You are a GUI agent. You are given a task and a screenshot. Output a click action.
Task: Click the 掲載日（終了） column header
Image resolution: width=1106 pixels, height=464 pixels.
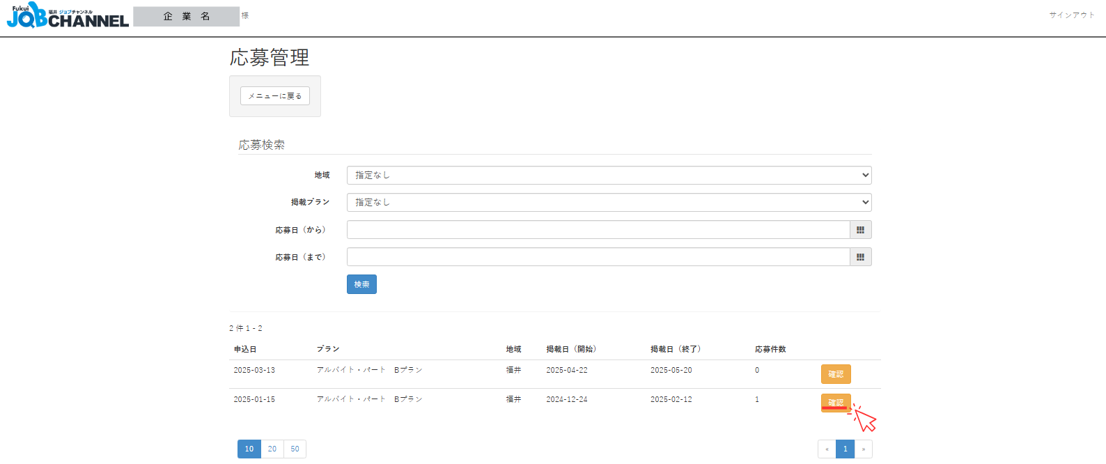676,349
